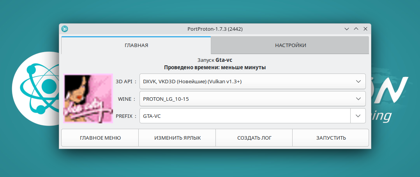Image resolution: width=420 pixels, height=177 pixels.
Task: Click the window title PortProton-1.7.3 (2442)
Action: click(215, 29)
